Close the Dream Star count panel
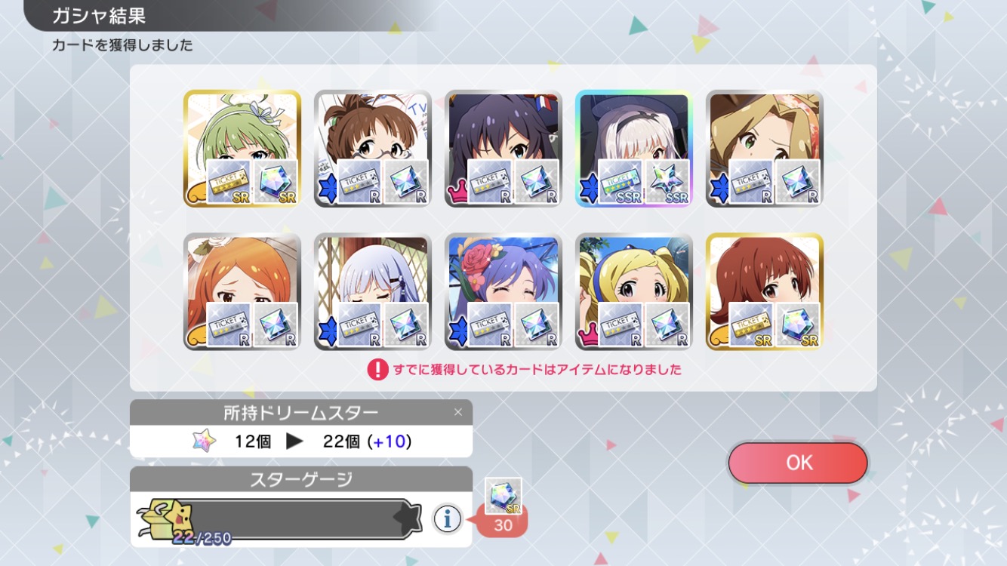Screen dimensions: 1007x566 point(457,412)
